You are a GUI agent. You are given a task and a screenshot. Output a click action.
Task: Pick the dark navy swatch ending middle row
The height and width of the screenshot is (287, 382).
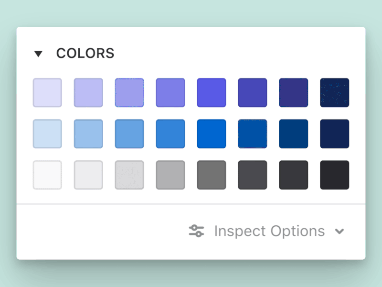point(335,133)
